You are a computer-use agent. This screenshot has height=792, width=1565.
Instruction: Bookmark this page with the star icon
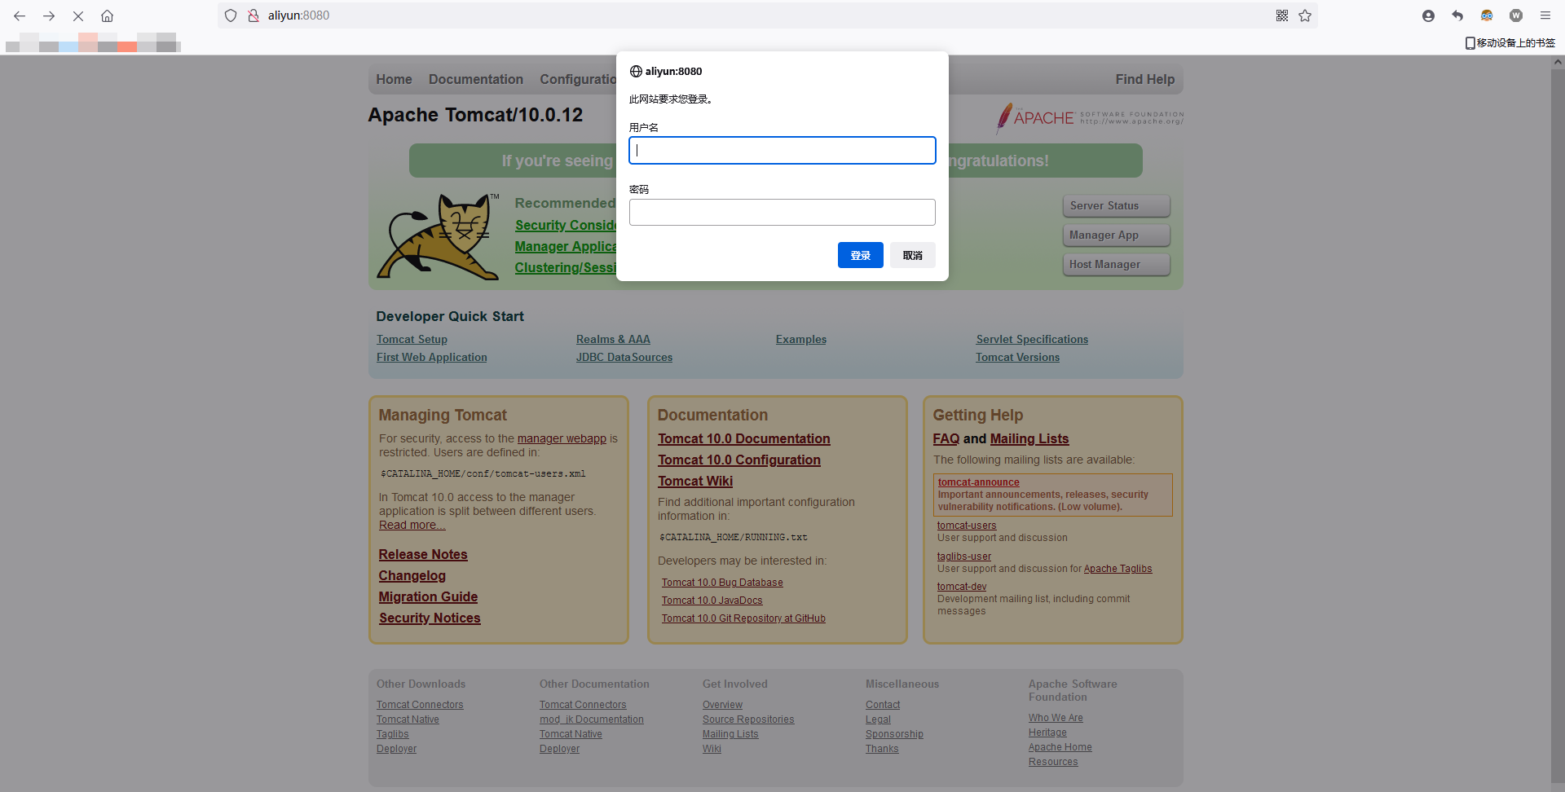pyautogui.click(x=1305, y=15)
